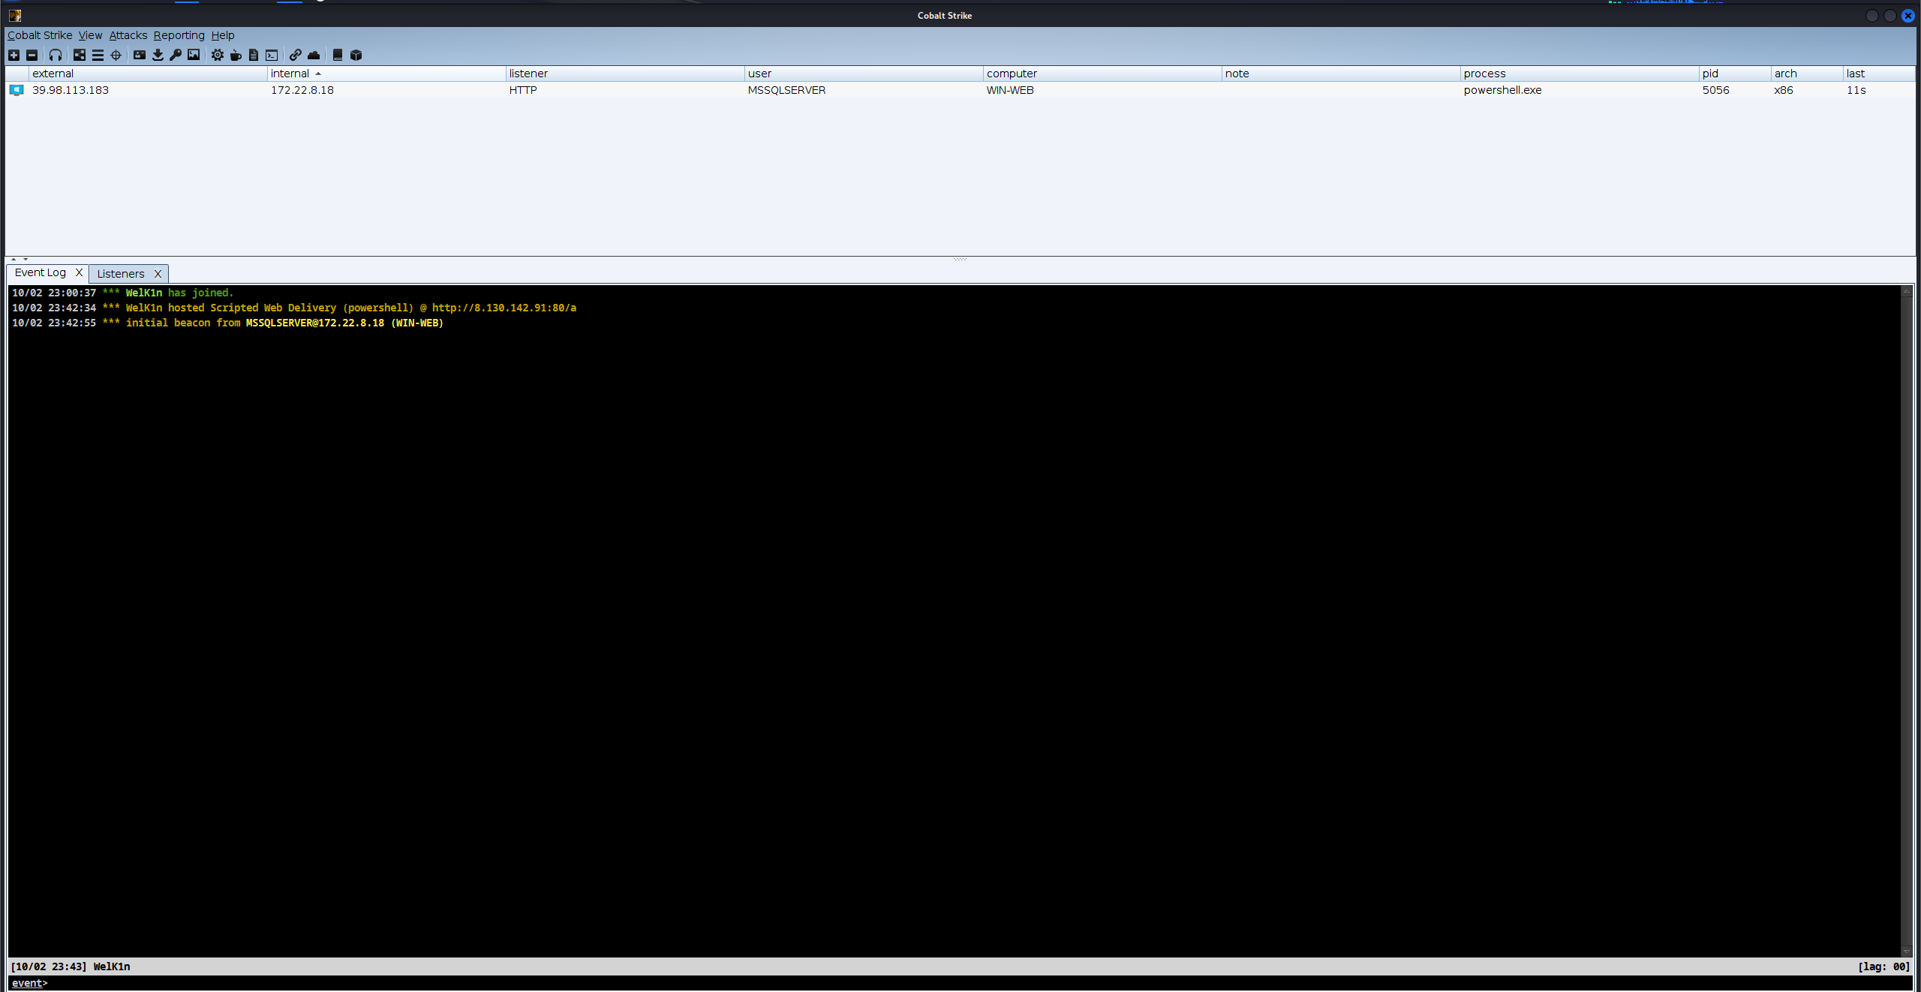
Task: Click the crosshair targets view icon
Action: point(116,55)
